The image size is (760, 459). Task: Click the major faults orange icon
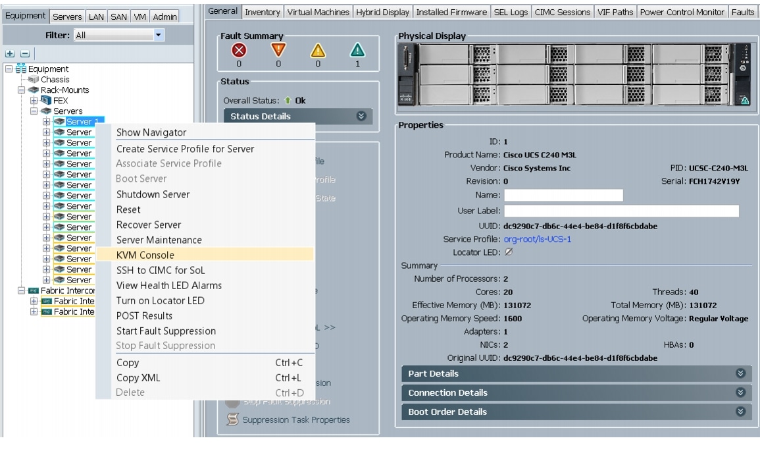click(x=278, y=50)
